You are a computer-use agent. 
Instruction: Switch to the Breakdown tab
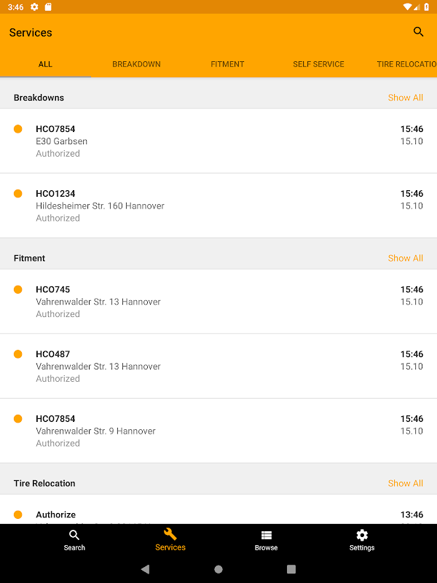[x=136, y=64]
